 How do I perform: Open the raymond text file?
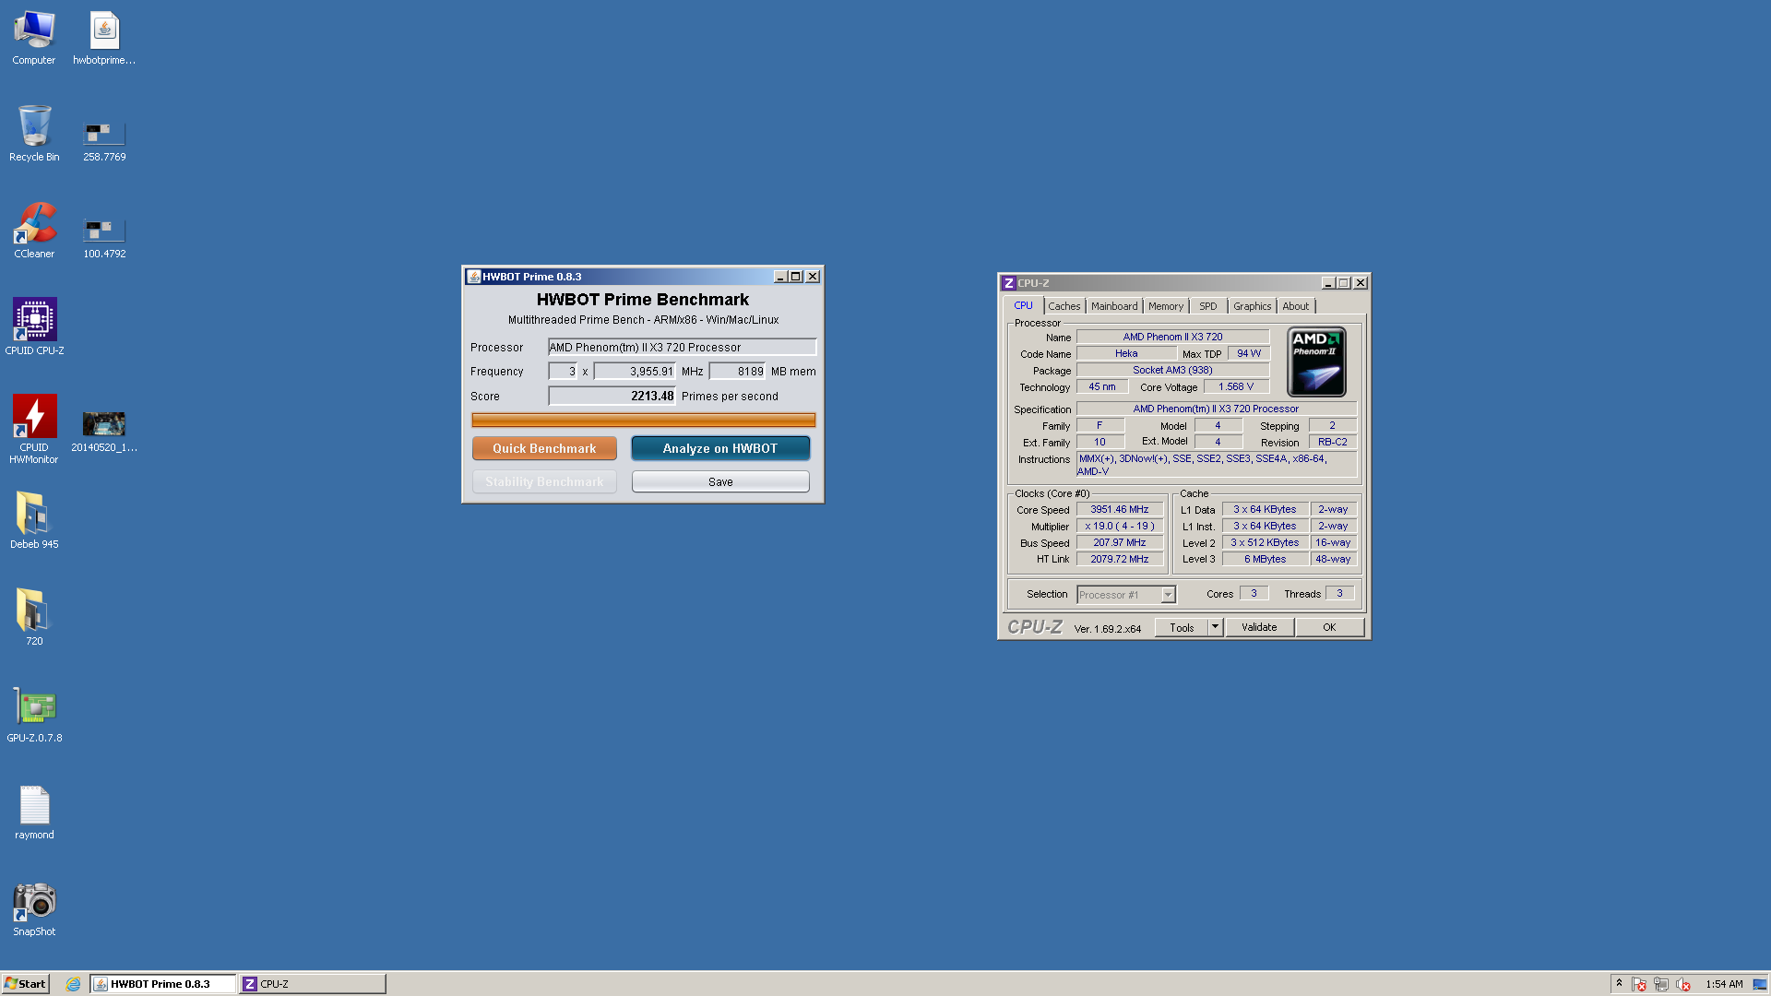(x=34, y=812)
